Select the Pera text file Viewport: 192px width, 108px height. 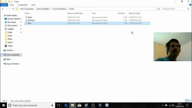[87, 23]
